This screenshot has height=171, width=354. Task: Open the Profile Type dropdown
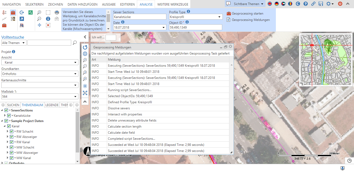point(196,17)
